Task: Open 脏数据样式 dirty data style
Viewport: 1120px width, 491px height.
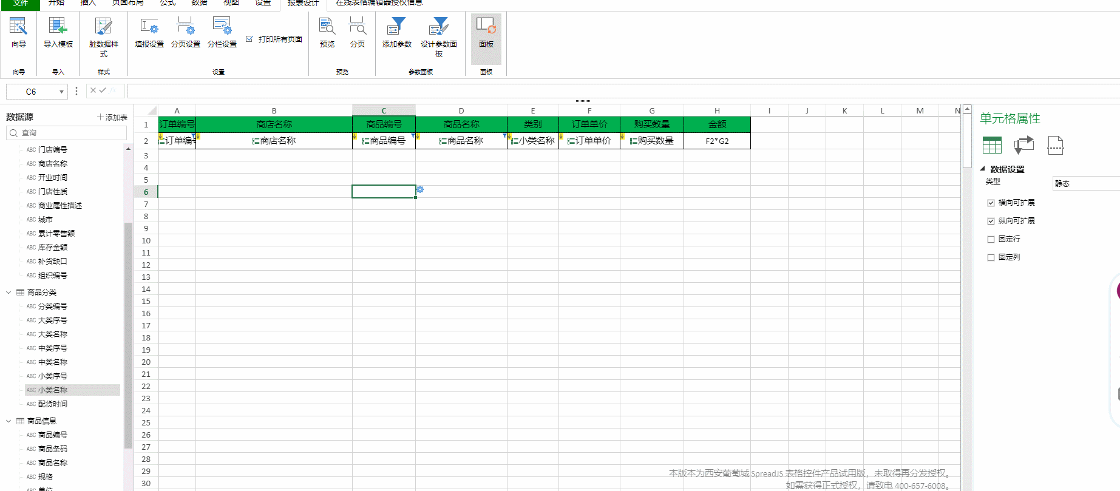Action: click(103, 38)
